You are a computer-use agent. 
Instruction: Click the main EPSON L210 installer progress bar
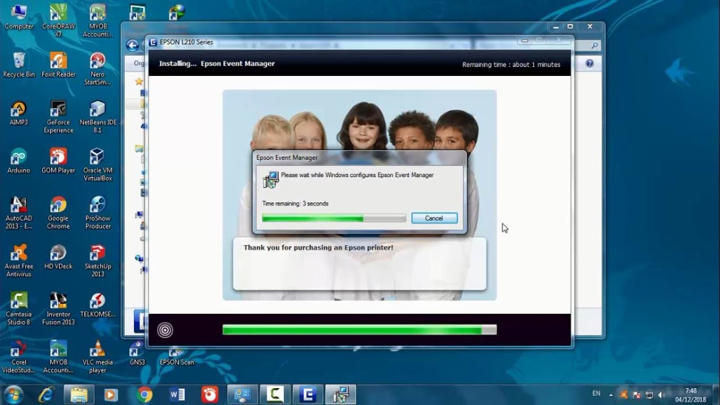[x=359, y=330]
